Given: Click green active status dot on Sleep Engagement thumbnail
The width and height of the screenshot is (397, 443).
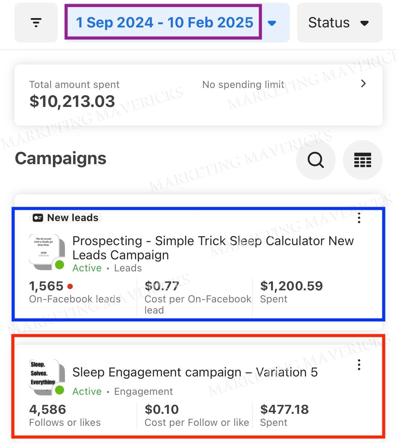Looking at the screenshot, I should [x=60, y=390].
